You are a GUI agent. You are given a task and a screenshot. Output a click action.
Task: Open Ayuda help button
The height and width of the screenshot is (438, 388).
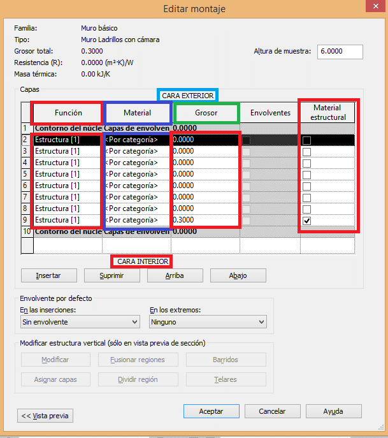click(x=333, y=411)
